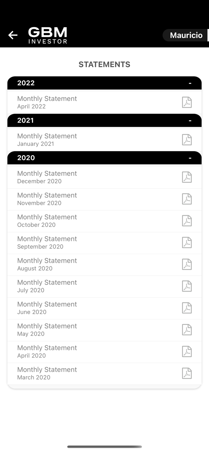
Task: Open the August 2020 PDF icon
Action: (x=187, y=264)
